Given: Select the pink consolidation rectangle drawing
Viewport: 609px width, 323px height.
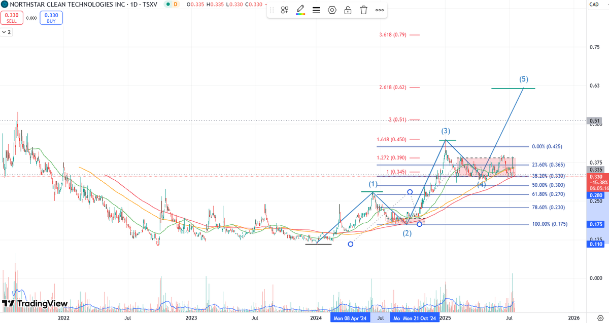Looking at the screenshot, I should [486, 167].
